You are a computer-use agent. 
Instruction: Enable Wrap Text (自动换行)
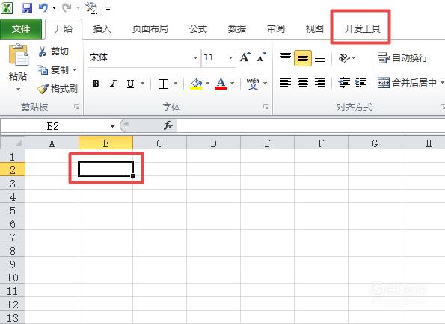point(402,57)
